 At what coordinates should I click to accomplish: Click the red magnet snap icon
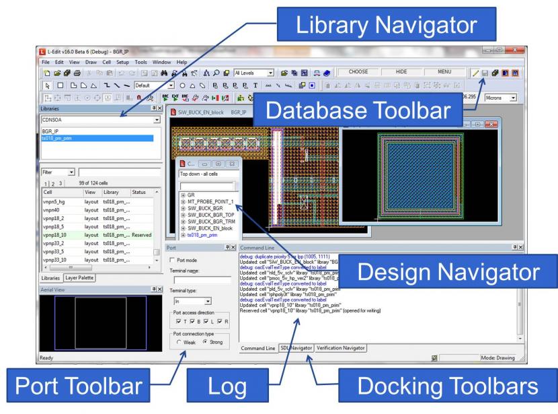pyautogui.click(x=138, y=98)
